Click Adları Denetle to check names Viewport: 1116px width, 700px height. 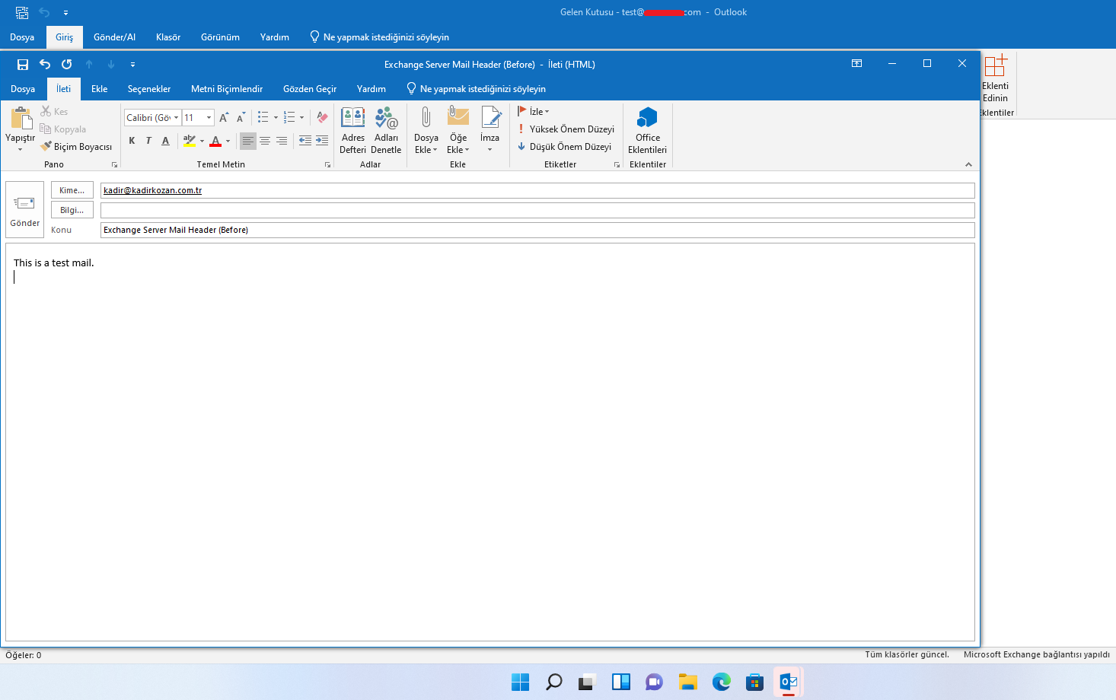pos(386,129)
